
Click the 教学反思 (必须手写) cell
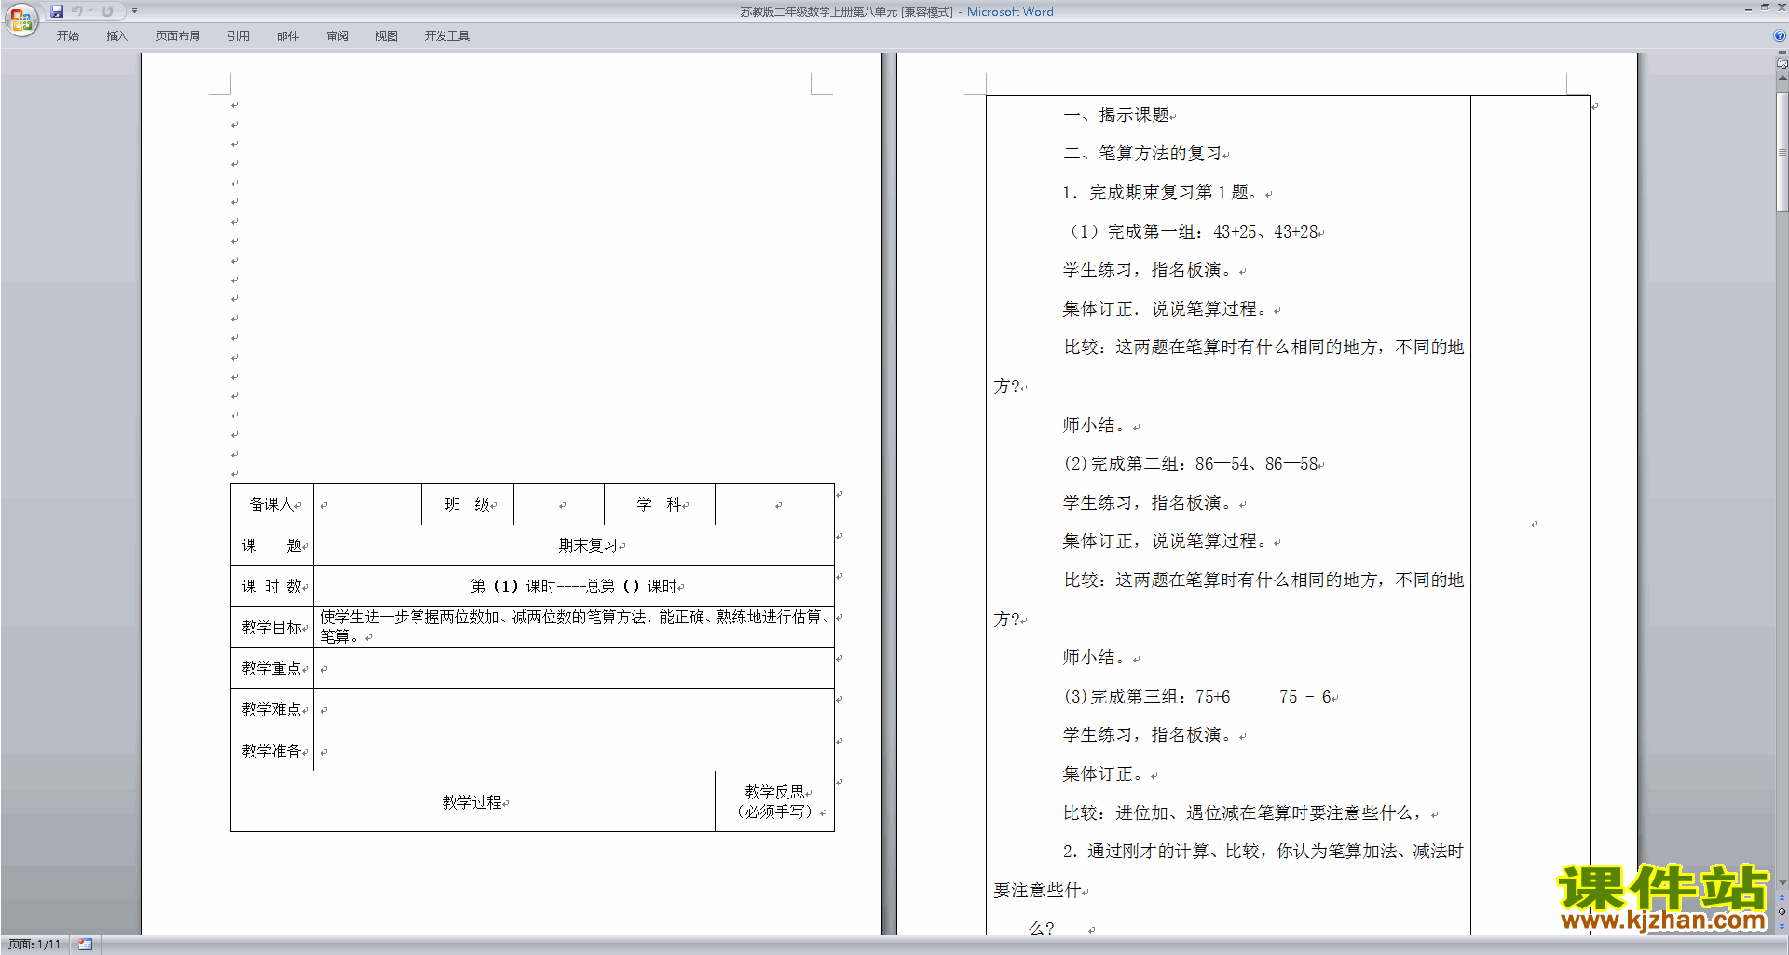coord(774,801)
